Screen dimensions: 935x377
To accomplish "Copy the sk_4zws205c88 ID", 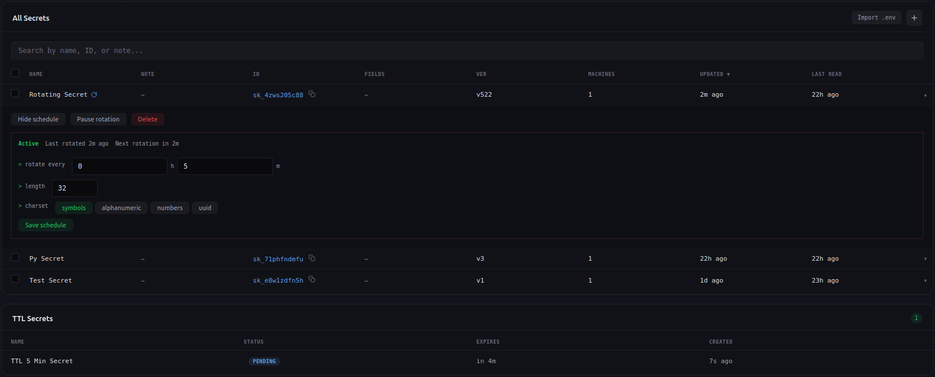I will coord(312,94).
